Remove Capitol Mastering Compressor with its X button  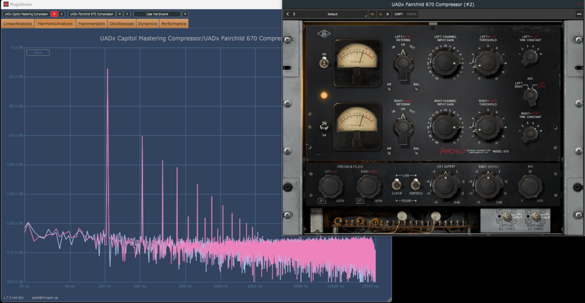[62, 14]
